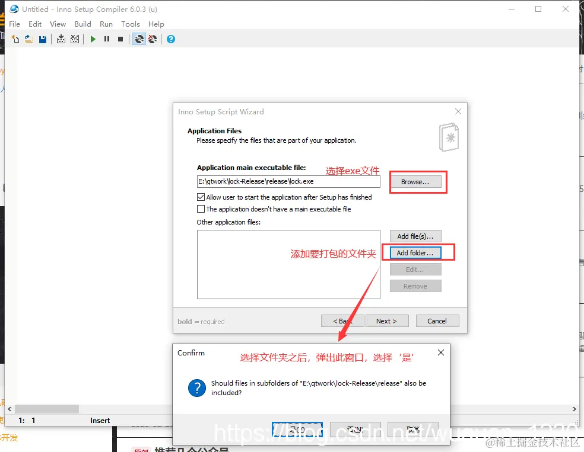Click the scrollbar right arrow
The image size is (584, 452).
coord(575,409)
